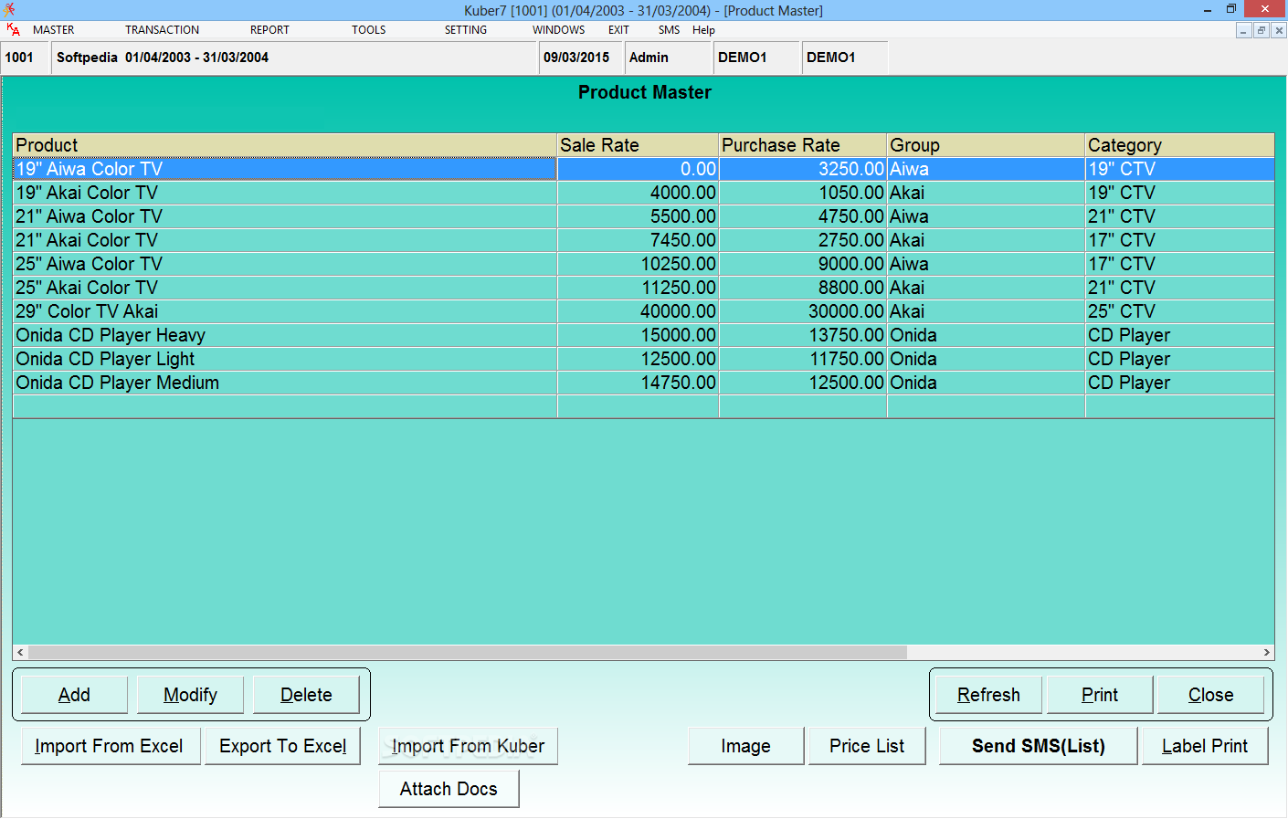Select the 21" Akai Color TV product

pyautogui.click(x=285, y=240)
